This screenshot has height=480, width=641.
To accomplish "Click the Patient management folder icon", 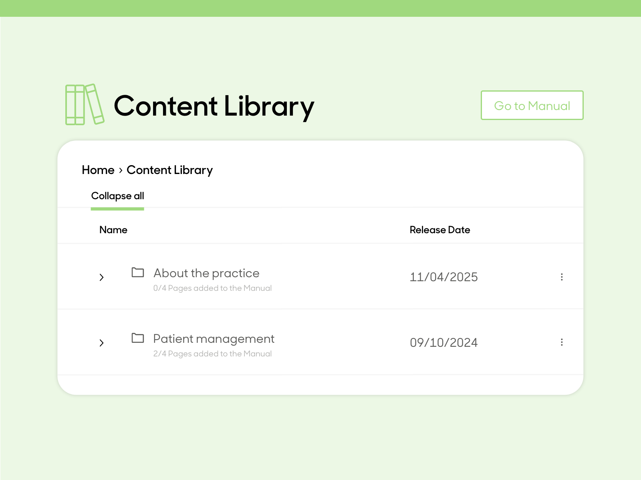I will tap(138, 338).
